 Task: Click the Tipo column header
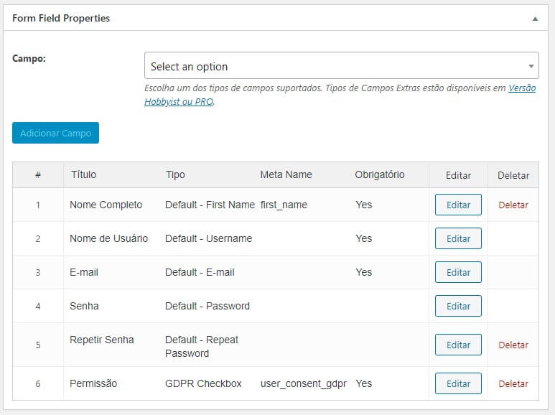point(175,174)
